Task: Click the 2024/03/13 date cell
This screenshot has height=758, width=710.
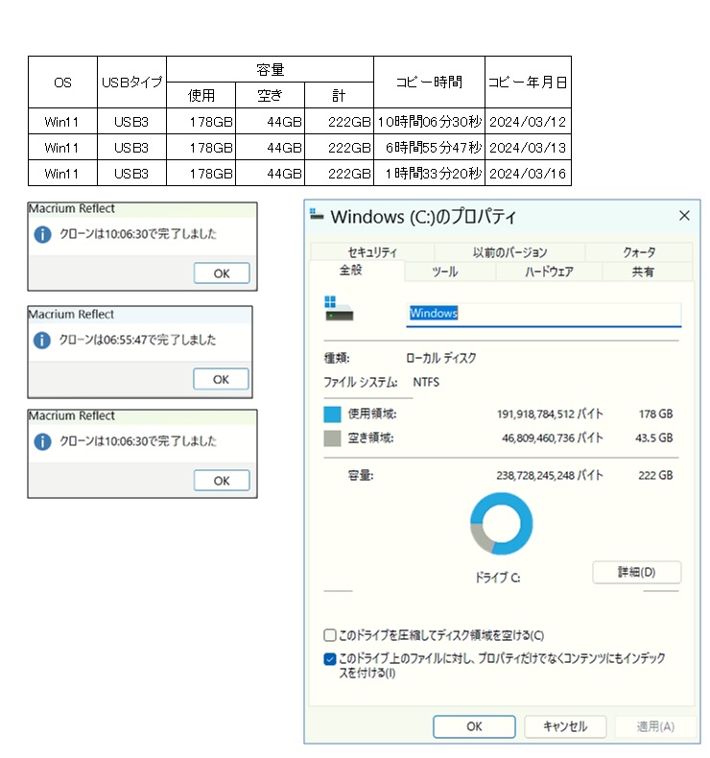Action: (528, 147)
